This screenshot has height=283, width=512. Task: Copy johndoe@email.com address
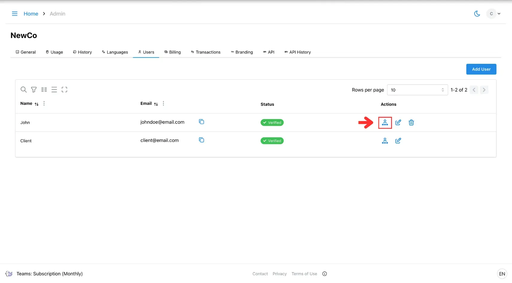pos(202,122)
